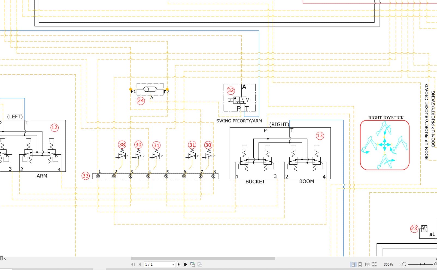The image size is (437, 270).
Task: Jump to the last page
Action: 185,264
